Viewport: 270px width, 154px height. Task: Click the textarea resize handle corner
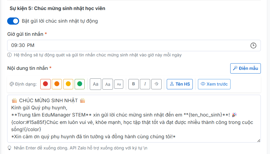point(259,140)
